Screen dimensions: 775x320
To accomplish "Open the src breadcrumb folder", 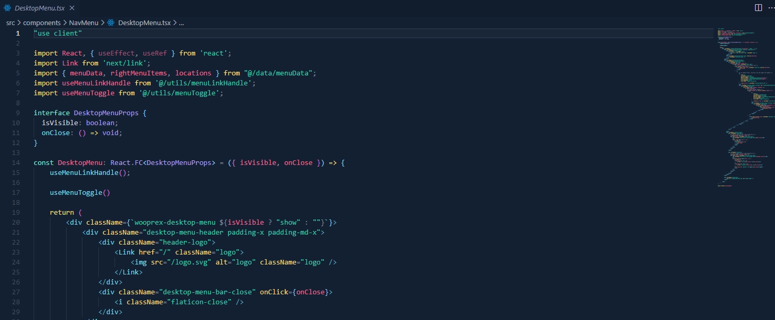I will pyautogui.click(x=11, y=23).
